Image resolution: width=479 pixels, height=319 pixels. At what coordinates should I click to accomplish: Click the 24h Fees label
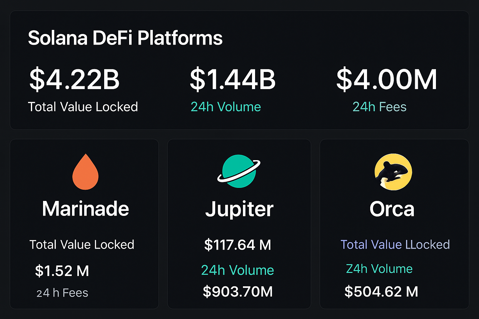point(379,107)
